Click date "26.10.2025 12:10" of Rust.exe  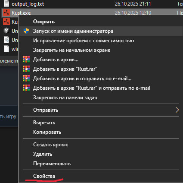(133, 13)
